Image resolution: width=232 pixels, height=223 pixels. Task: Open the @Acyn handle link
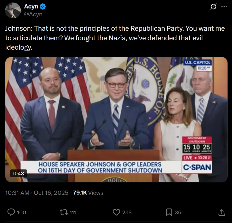point(33,14)
